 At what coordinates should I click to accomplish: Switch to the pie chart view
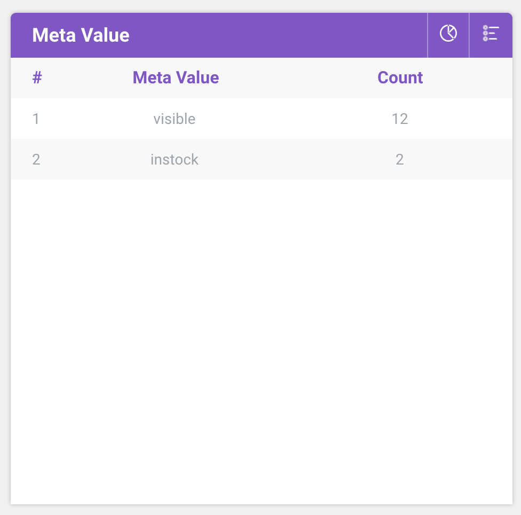[448, 34]
